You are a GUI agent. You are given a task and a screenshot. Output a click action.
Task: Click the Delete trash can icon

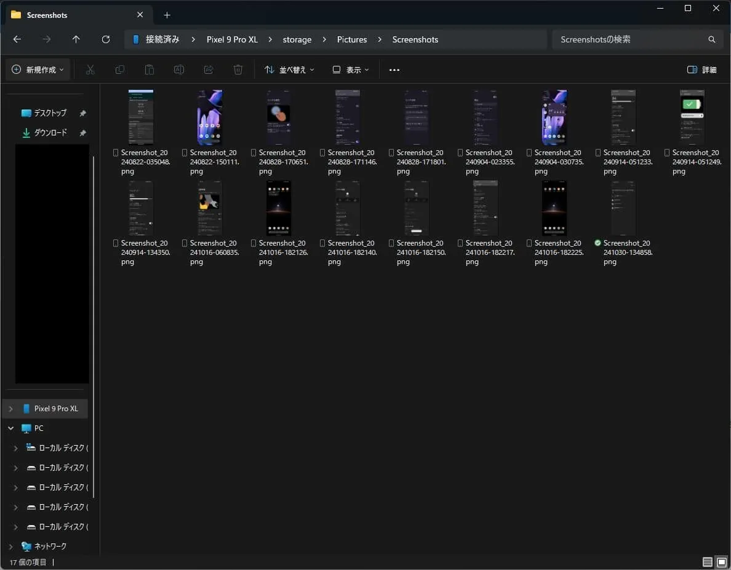pyautogui.click(x=238, y=70)
